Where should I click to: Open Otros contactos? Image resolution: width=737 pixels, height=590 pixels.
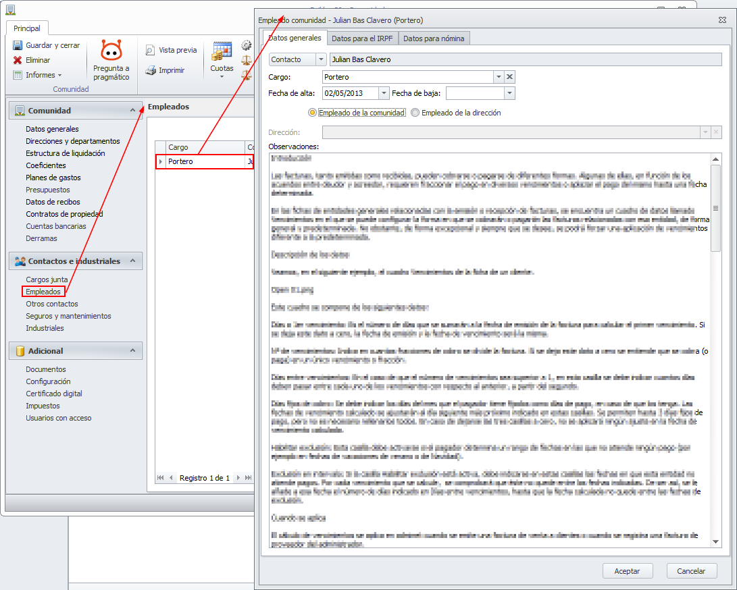click(52, 304)
